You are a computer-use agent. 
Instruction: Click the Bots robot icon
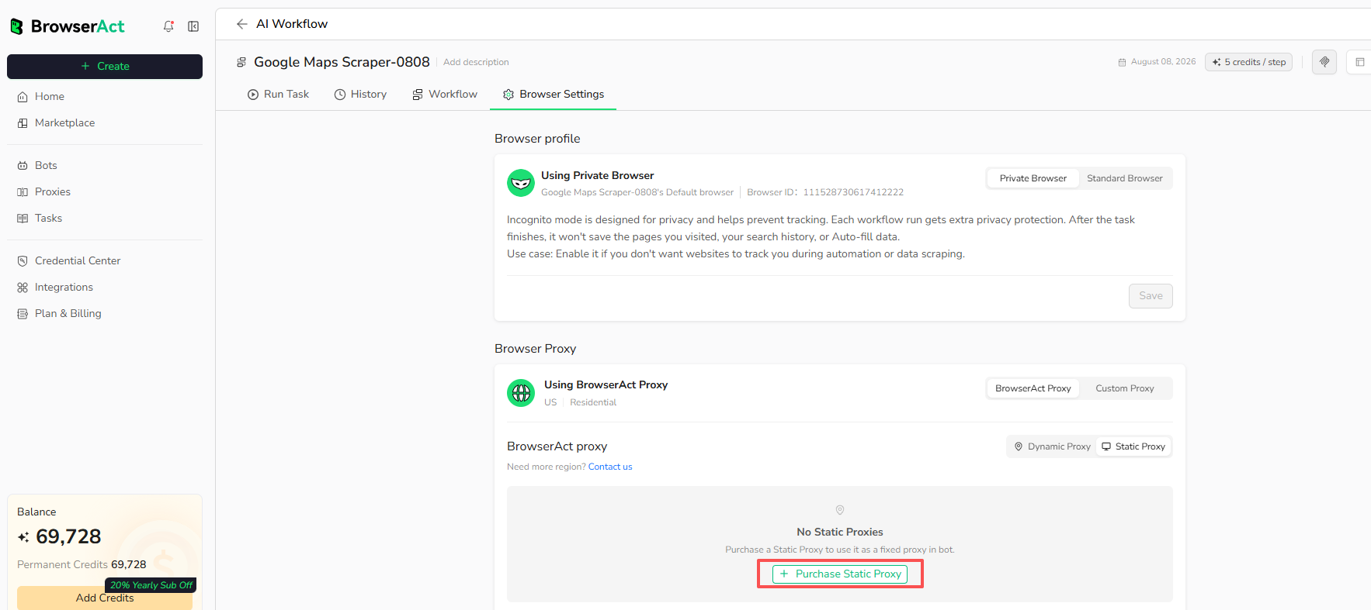(x=23, y=166)
